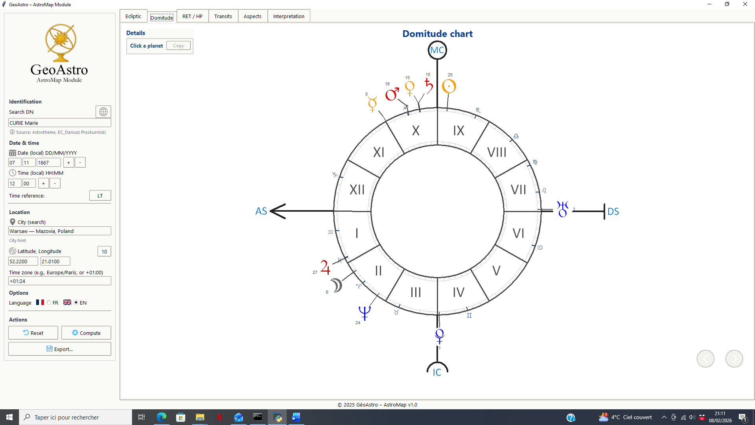Open the globe search icon

103,112
